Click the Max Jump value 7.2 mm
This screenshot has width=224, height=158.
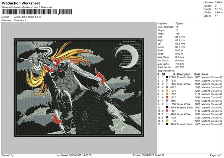click(x=180, y=64)
